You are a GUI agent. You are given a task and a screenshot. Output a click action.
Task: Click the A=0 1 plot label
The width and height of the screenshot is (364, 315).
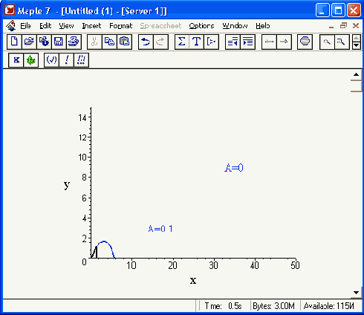pos(160,229)
